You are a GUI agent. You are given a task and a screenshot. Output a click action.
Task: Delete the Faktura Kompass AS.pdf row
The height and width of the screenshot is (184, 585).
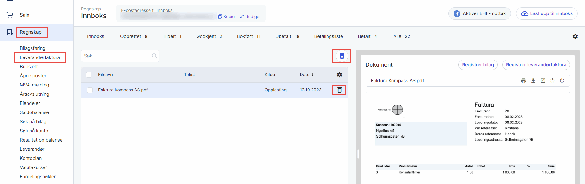(x=339, y=90)
